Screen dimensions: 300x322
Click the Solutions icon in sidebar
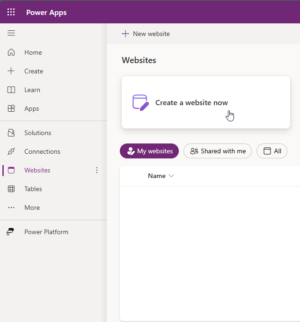click(x=11, y=133)
